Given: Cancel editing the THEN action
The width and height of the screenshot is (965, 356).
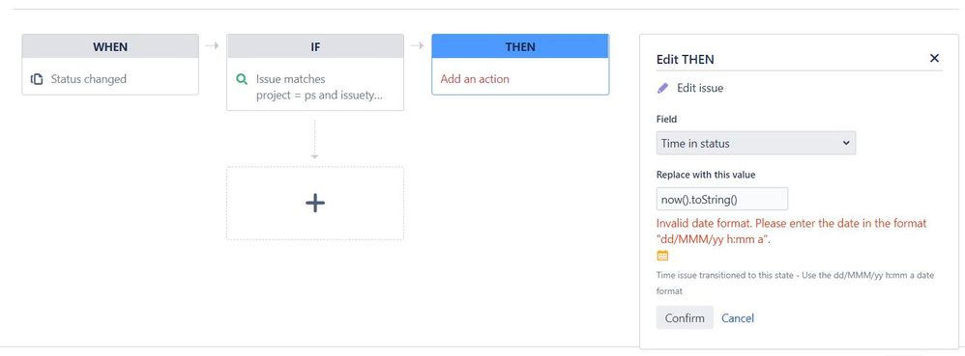Looking at the screenshot, I should (738, 318).
